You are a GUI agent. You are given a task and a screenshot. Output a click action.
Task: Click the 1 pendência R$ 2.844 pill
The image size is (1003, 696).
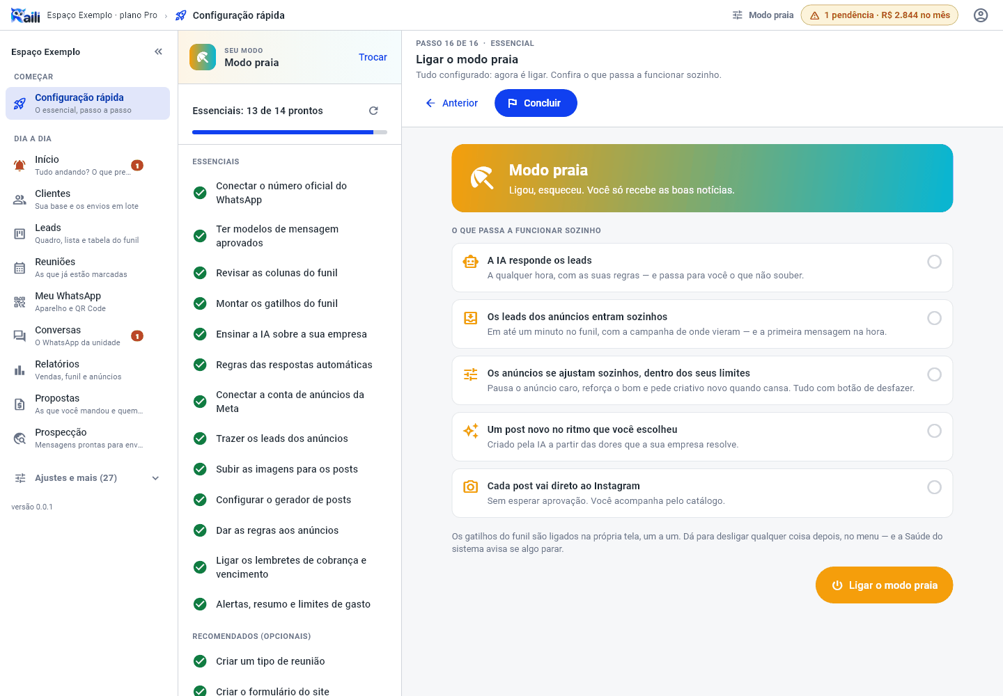880,15
